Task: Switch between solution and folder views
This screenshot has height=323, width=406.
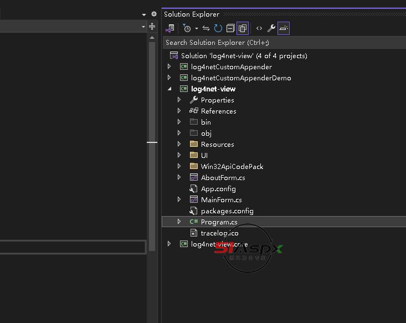Action: coord(170,28)
